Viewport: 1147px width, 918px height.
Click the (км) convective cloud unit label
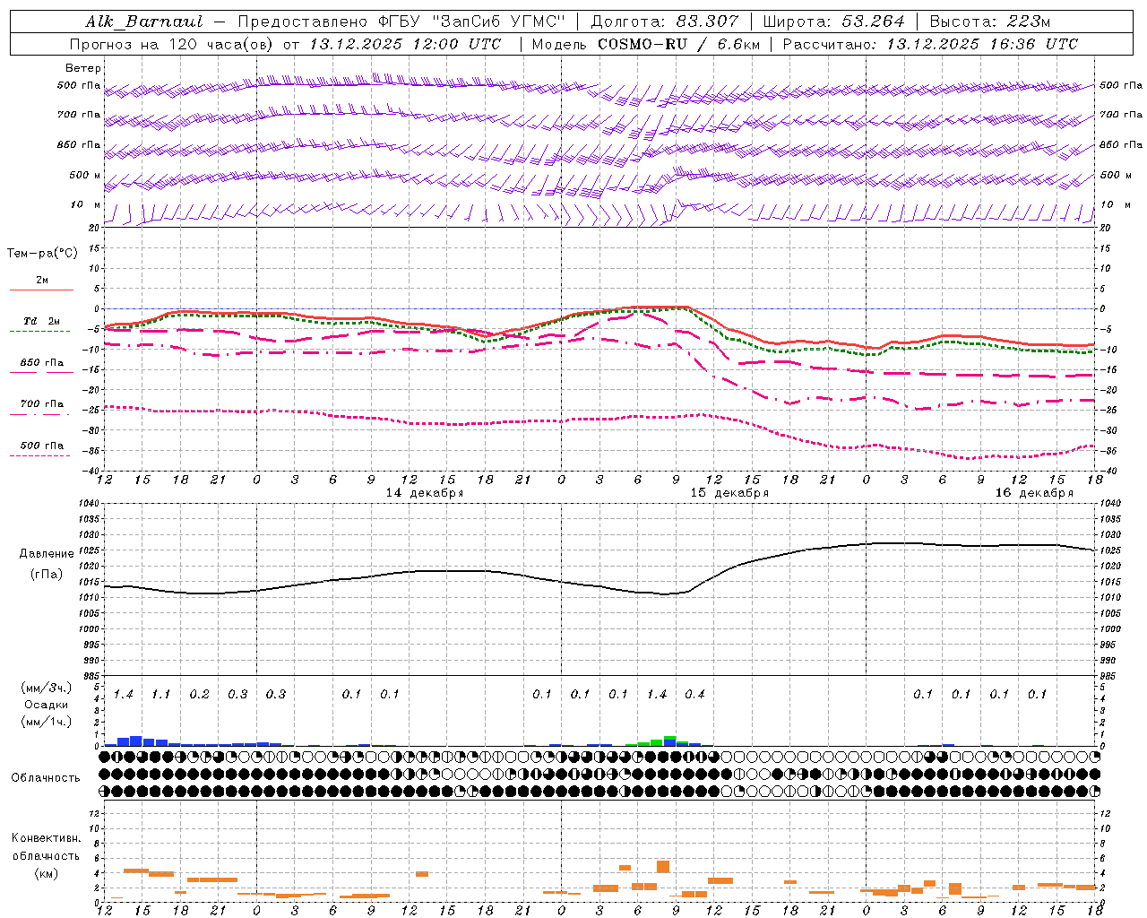(46, 873)
